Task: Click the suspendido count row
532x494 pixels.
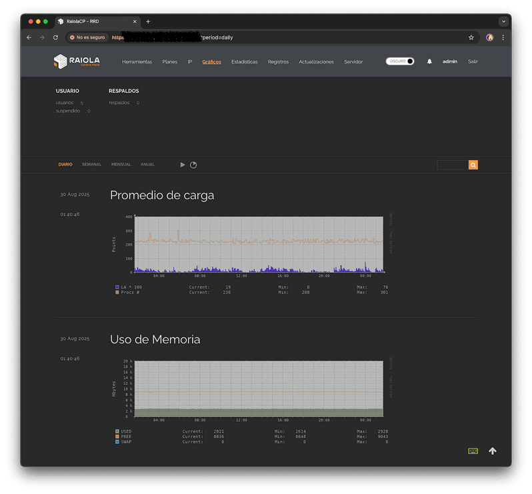Action: tap(73, 111)
